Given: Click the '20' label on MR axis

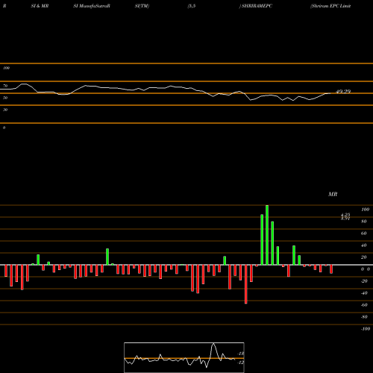Looking at the screenshot, I should [x=364, y=257].
